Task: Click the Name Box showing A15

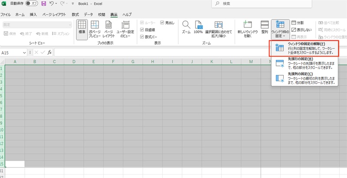Action: point(11,53)
